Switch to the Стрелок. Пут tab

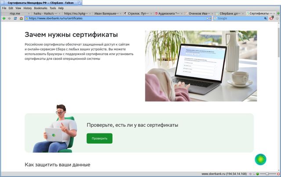click(x=138, y=14)
